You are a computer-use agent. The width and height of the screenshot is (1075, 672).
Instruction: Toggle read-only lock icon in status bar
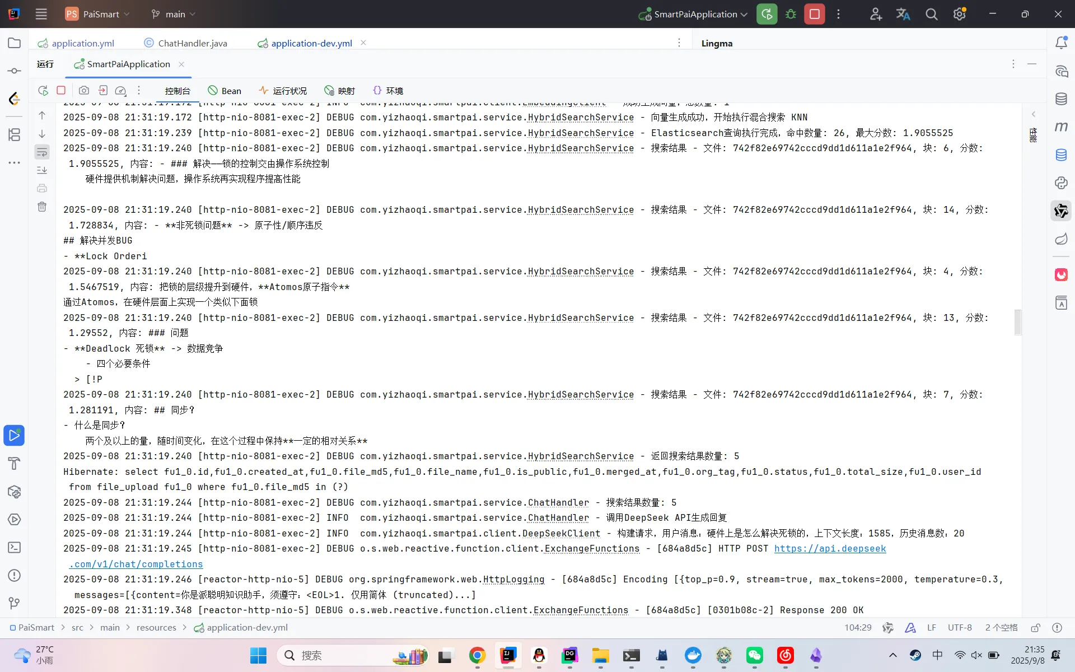tap(1036, 628)
